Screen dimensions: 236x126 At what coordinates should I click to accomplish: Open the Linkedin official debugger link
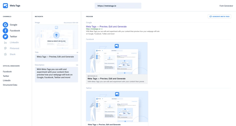pyautogui.click(x=7, y=80)
